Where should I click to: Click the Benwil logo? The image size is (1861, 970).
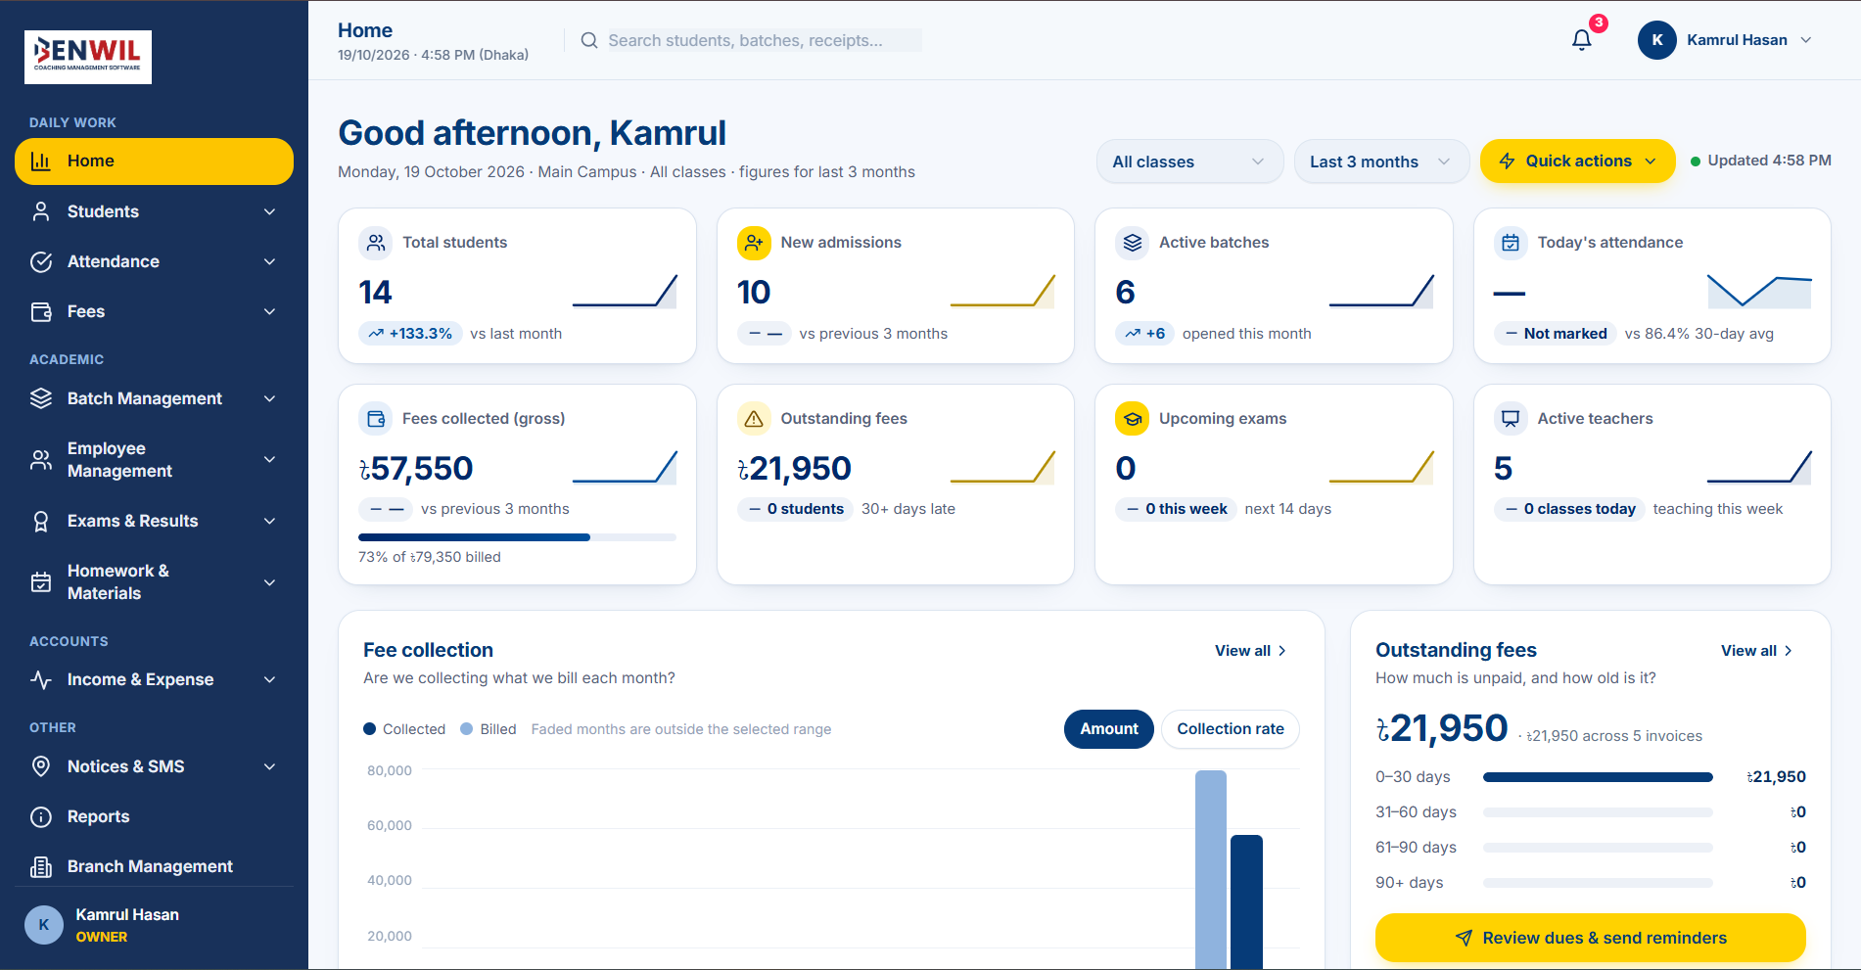88,57
